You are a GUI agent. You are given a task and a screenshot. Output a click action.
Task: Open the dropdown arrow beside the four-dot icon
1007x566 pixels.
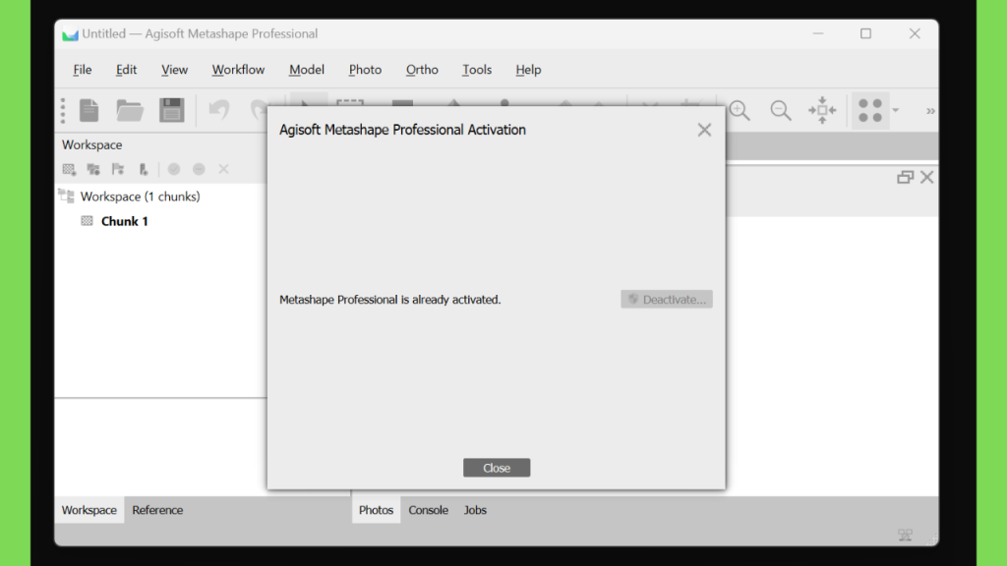(895, 110)
